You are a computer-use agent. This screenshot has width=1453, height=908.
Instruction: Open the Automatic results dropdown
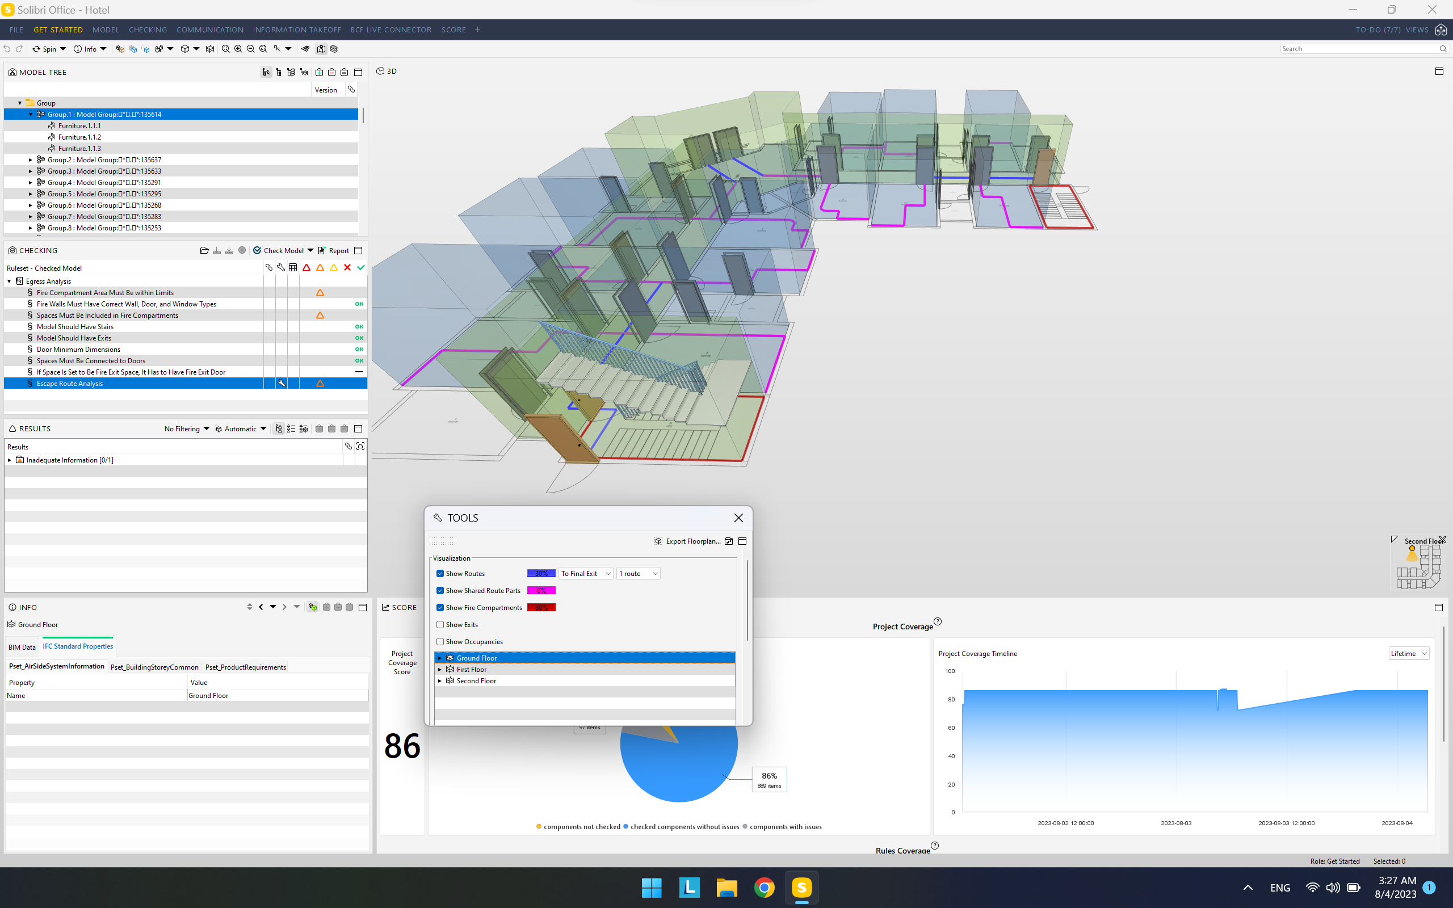pyautogui.click(x=241, y=429)
